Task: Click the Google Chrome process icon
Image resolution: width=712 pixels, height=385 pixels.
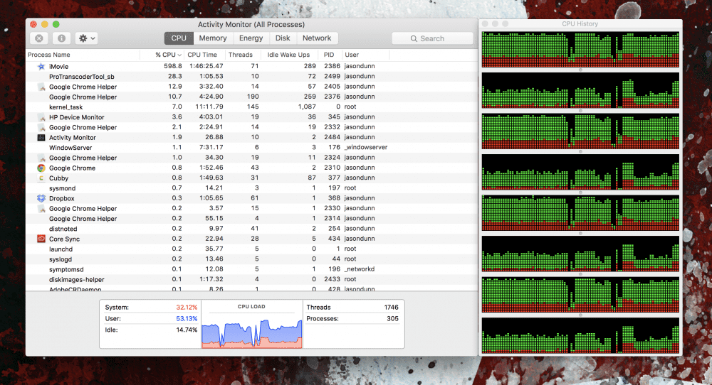Action: pos(41,168)
